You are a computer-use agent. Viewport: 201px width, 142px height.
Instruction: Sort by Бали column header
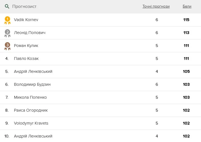click(x=187, y=6)
